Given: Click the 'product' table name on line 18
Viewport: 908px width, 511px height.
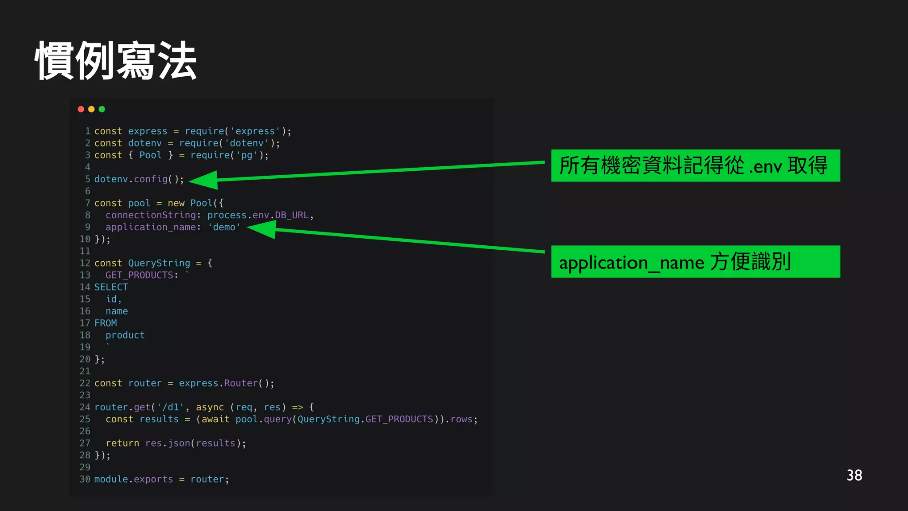Looking at the screenshot, I should coord(125,335).
